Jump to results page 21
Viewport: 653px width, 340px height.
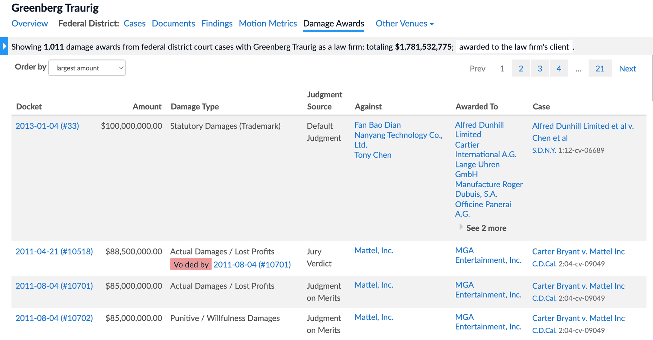(600, 68)
